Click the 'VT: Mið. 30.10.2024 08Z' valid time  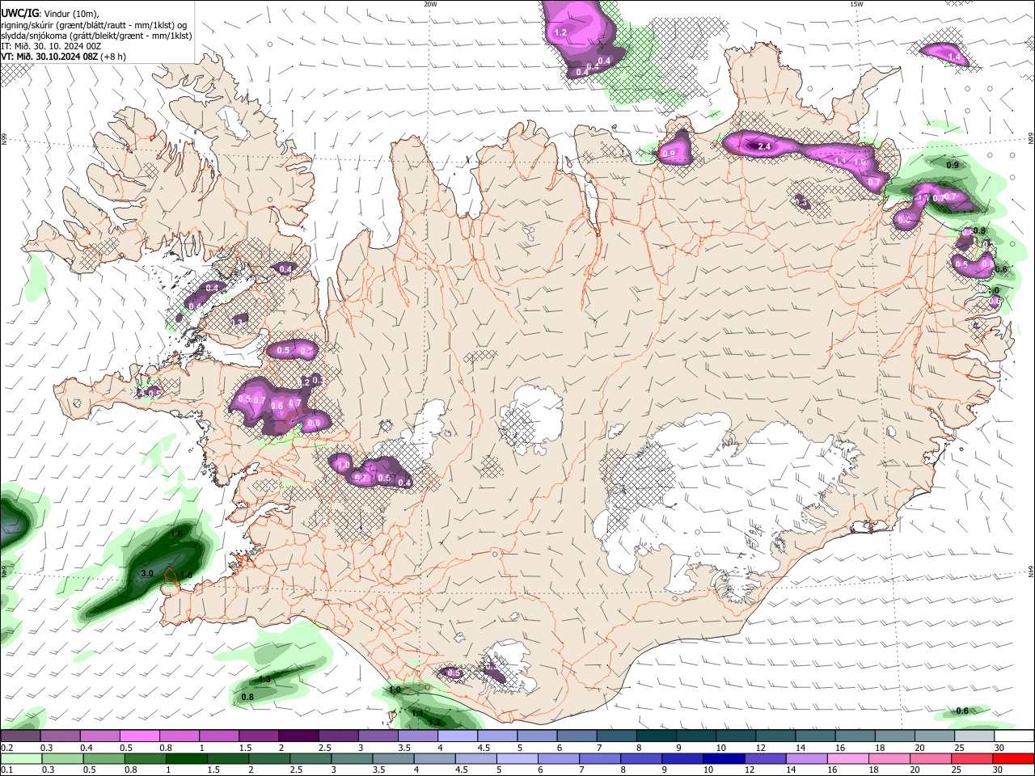(x=49, y=57)
